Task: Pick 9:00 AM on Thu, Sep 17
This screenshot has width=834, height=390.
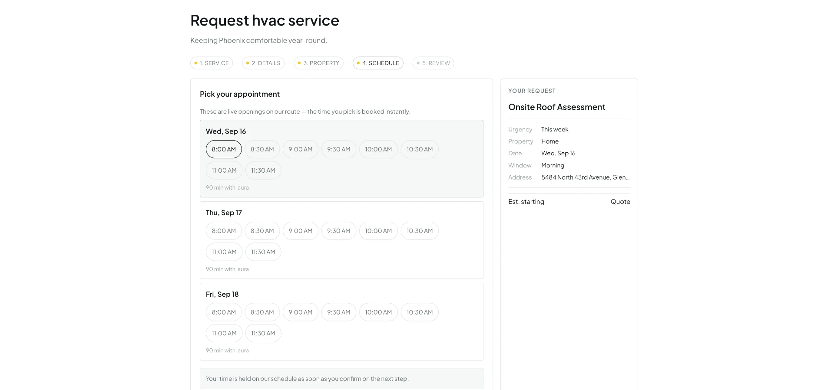Action: pyautogui.click(x=301, y=231)
